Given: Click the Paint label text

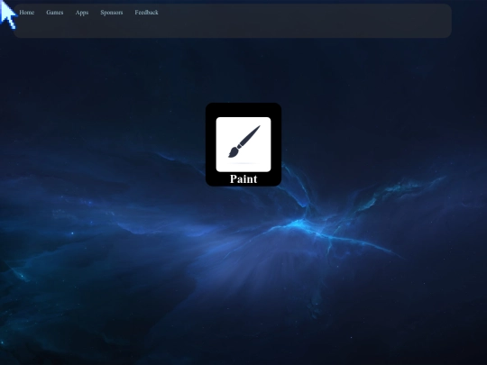Looking at the screenshot, I should pos(243,179).
